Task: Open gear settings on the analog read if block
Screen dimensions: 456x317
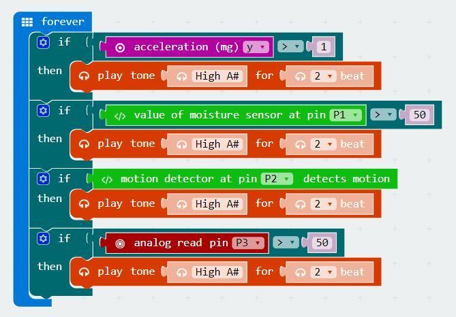Action: 44,239
